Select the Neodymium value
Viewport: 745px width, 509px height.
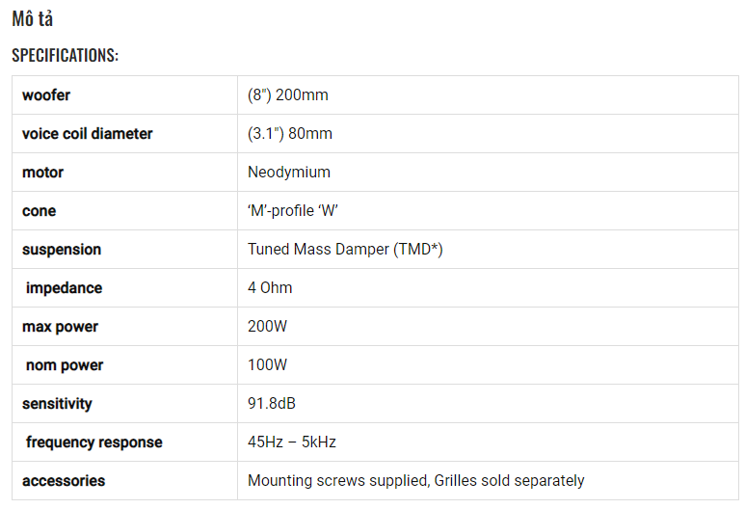tap(289, 172)
